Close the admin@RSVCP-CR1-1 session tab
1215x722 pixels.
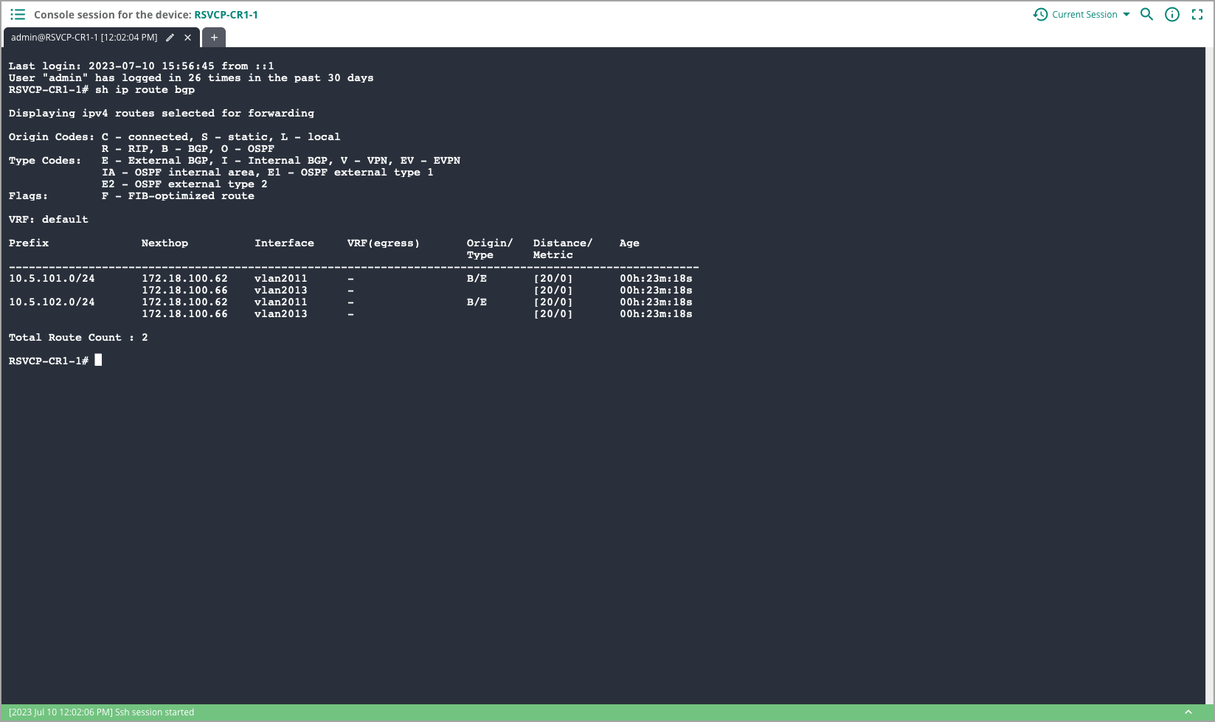pyautogui.click(x=188, y=38)
